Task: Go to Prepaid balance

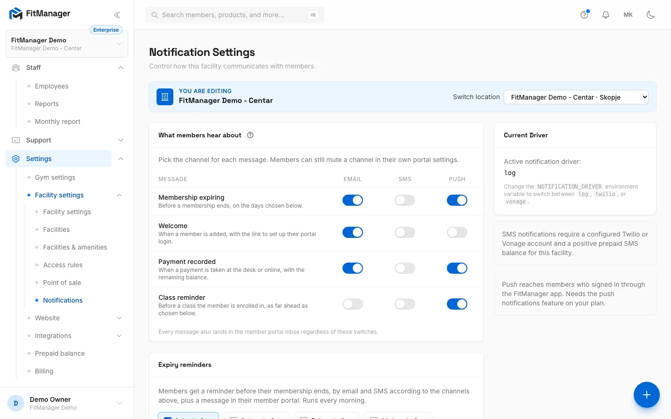Action: pyautogui.click(x=60, y=353)
